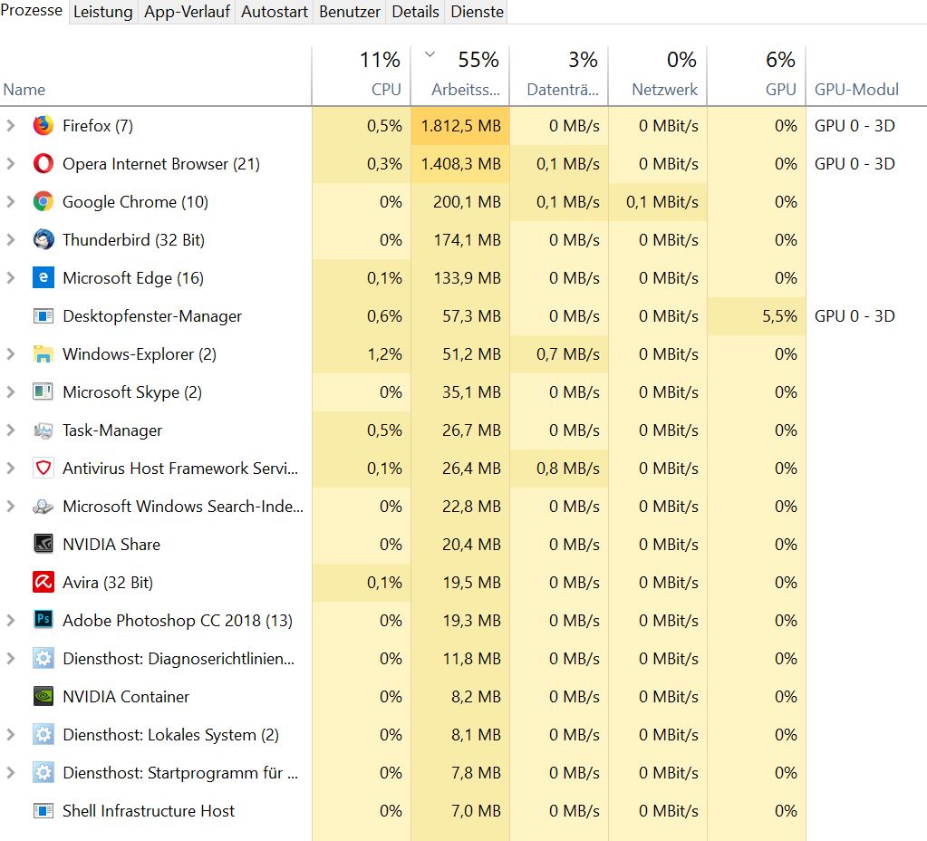
Task: Expand the Microsoft Edge (16) group
Action: pos(11,277)
